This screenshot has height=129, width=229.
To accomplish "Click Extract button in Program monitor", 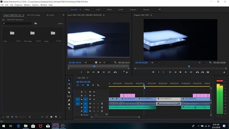I will [203, 72].
